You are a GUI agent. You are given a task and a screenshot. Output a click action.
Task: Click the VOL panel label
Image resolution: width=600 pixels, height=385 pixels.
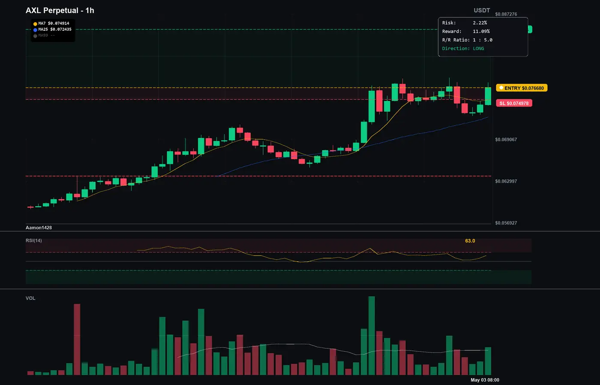coord(30,298)
